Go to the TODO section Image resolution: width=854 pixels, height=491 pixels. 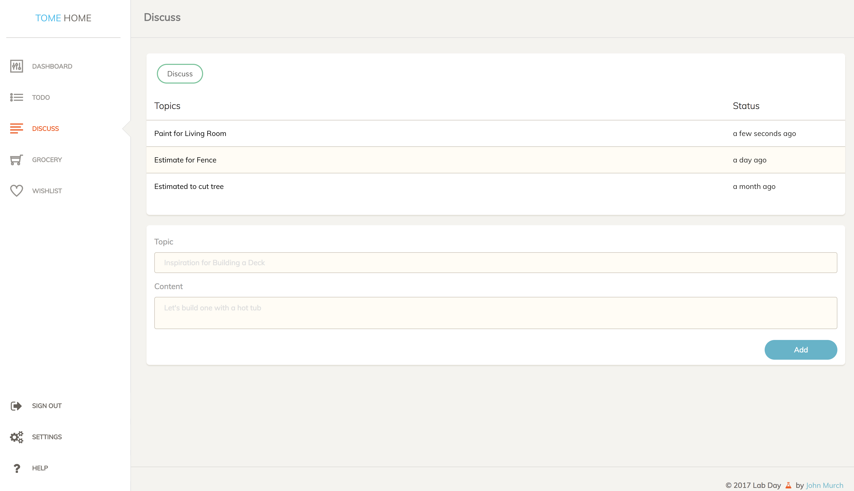41,98
